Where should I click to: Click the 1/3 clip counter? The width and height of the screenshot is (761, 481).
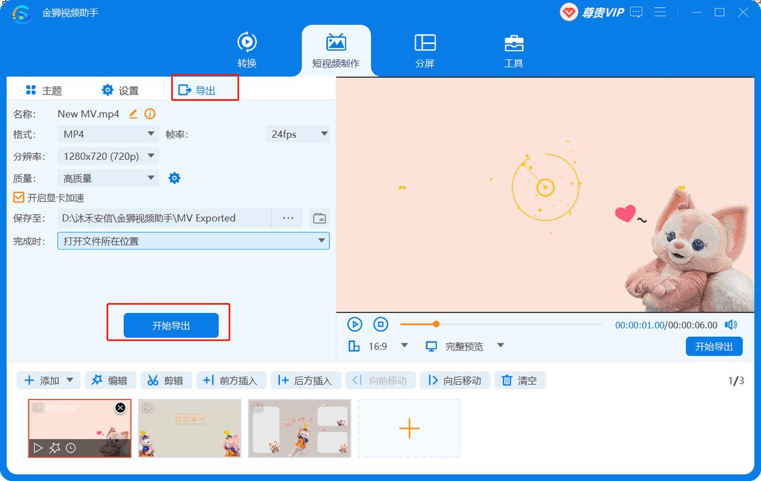tap(736, 381)
